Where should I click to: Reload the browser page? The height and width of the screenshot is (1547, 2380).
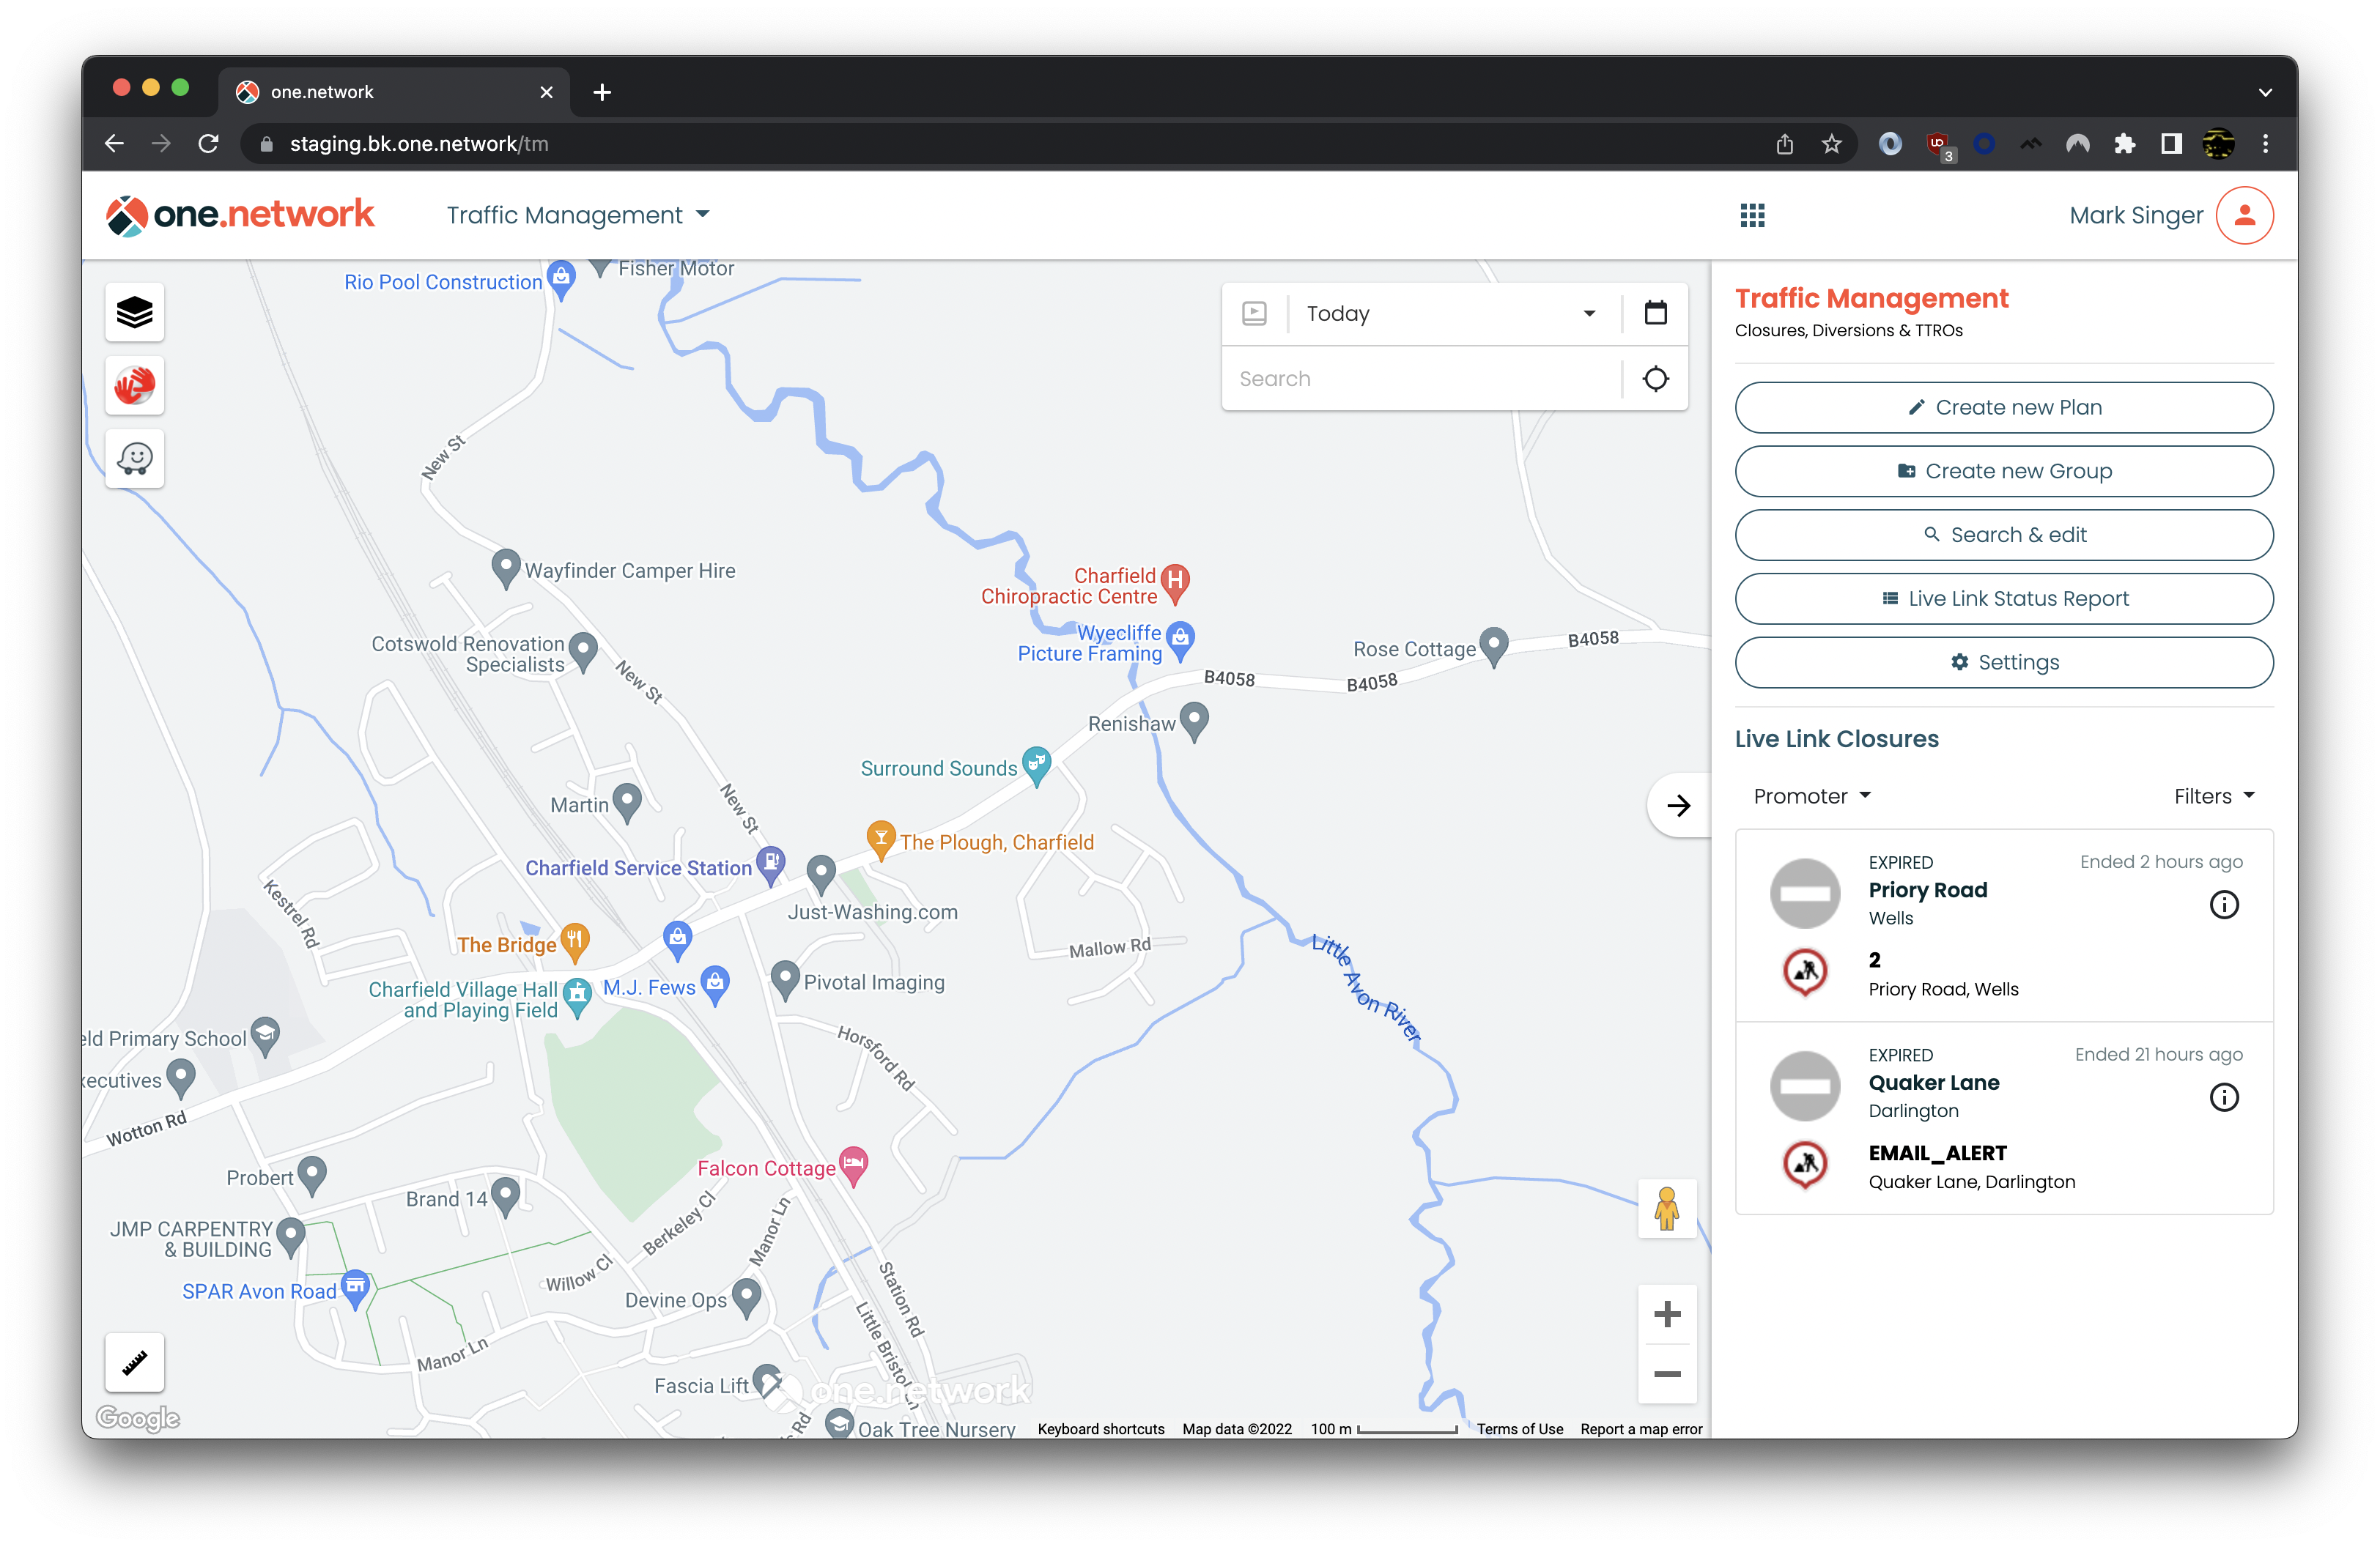coord(208,144)
